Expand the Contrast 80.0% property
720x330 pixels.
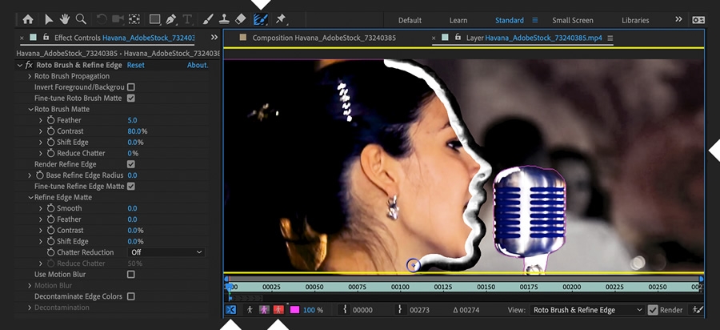pyautogui.click(x=41, y=131)
